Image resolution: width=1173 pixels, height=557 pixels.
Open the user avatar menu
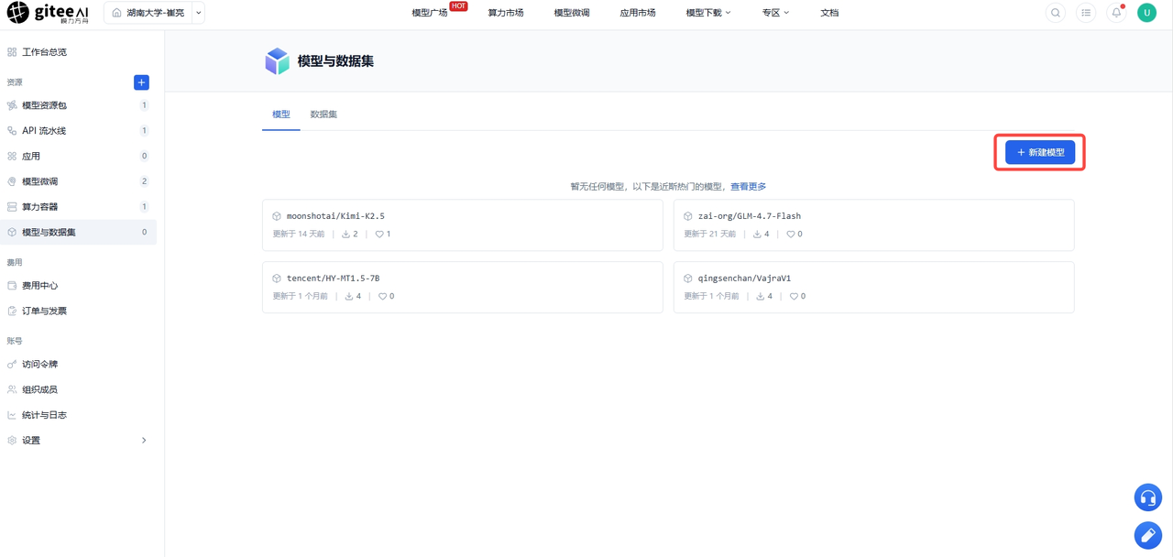(x=1146, y=13)
